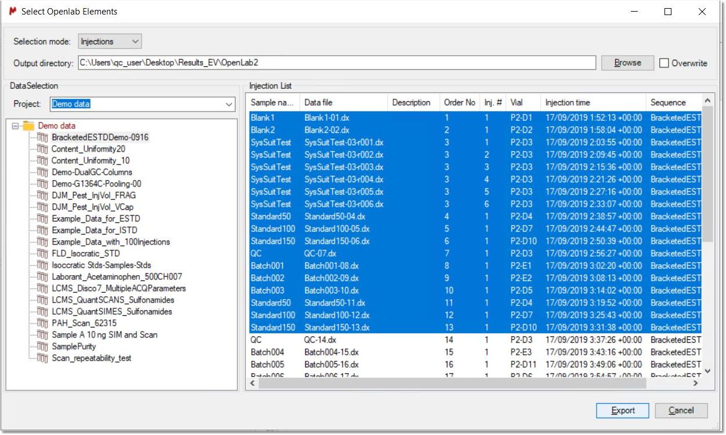Click the sequence icon beside FLD_Isocratic_STD

click(42, 254)
